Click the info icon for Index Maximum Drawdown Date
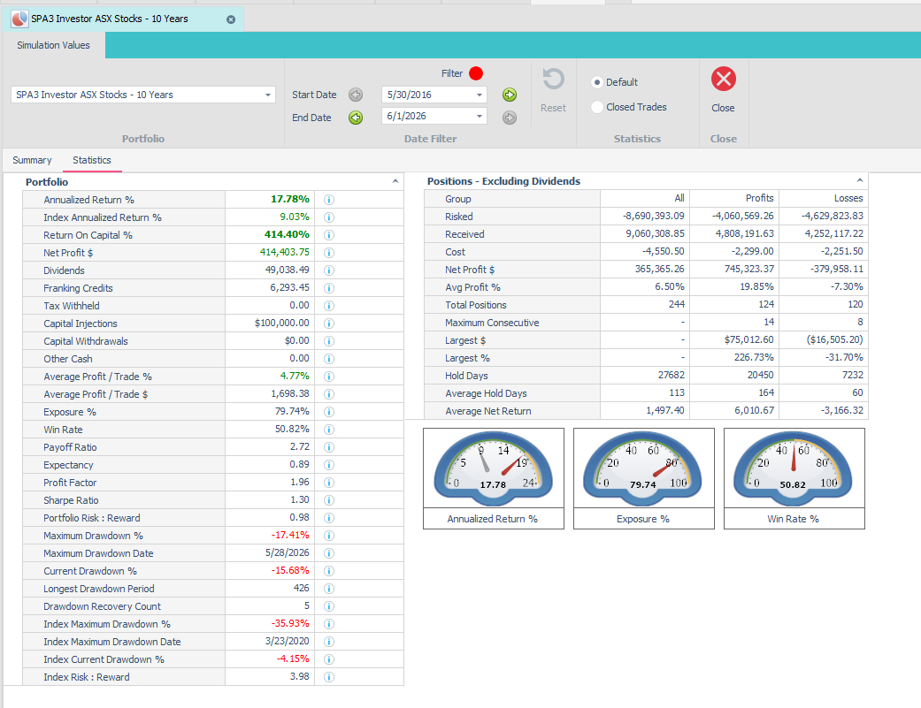This screenshot has height=708, width=921. (329, 642)
